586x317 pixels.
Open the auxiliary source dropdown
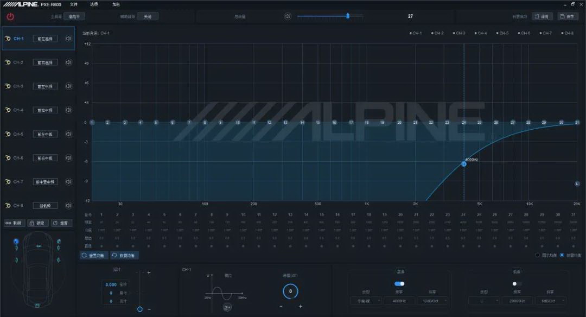coord(148,16)
